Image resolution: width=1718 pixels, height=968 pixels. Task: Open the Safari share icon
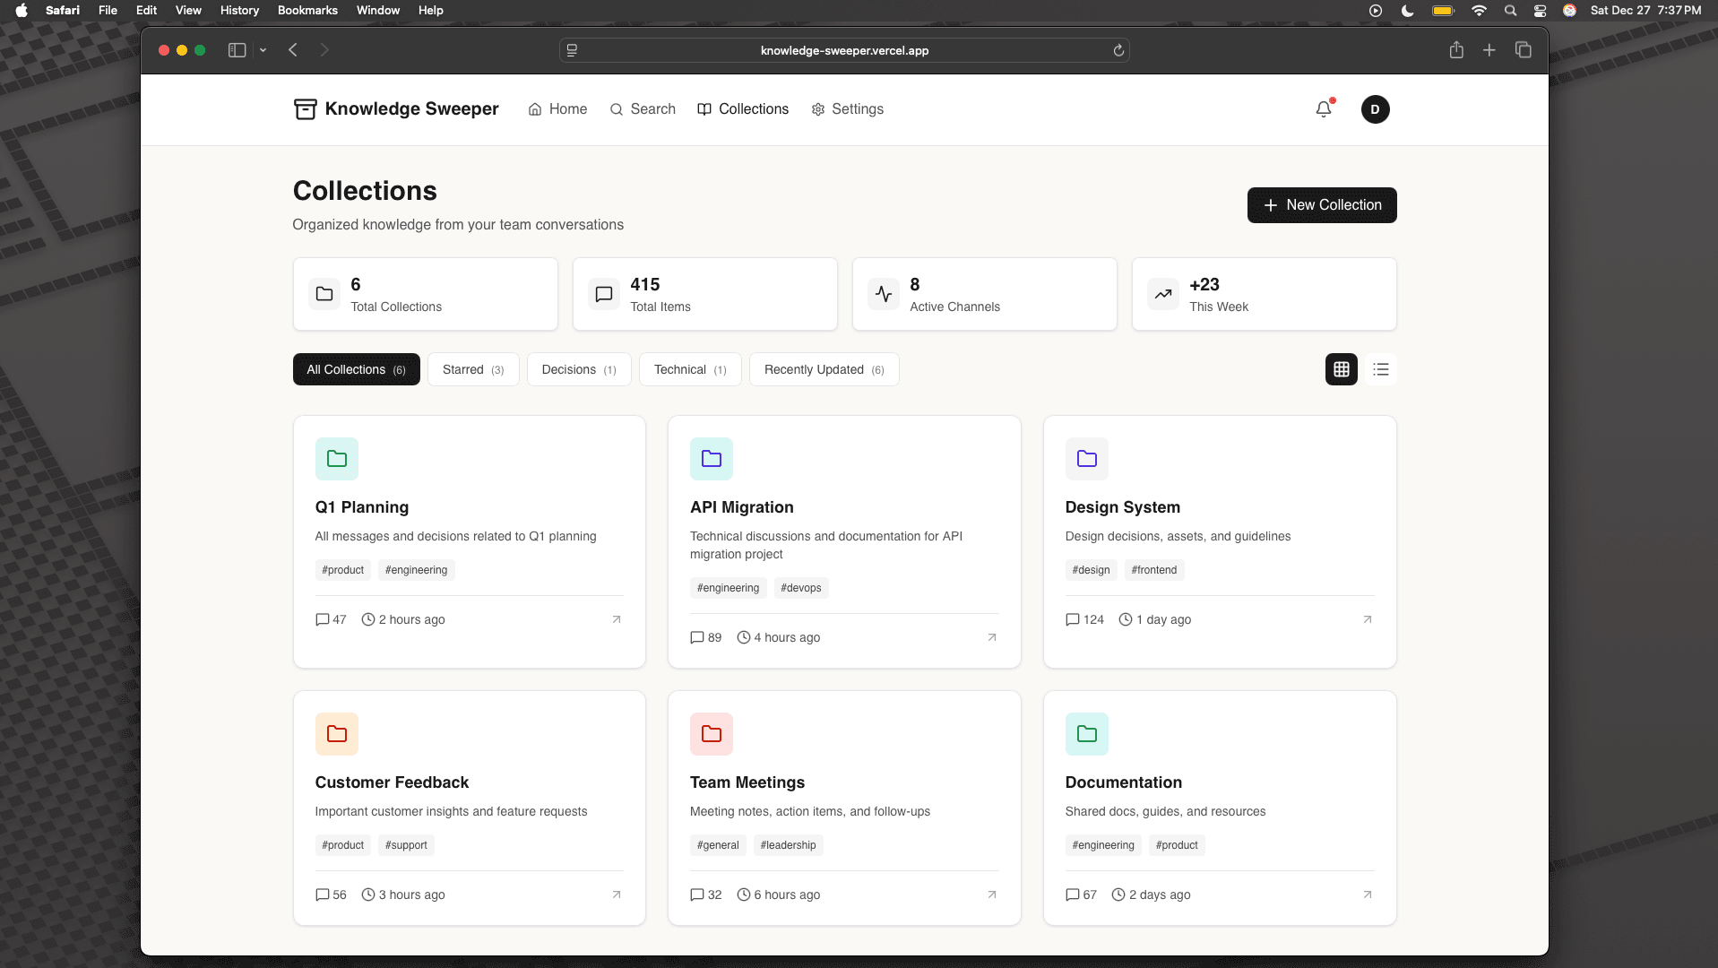[1456, 50]
